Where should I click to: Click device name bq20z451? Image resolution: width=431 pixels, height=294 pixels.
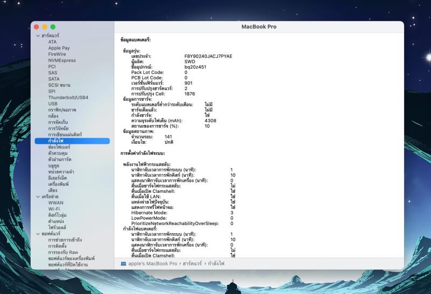click(195, 67)
